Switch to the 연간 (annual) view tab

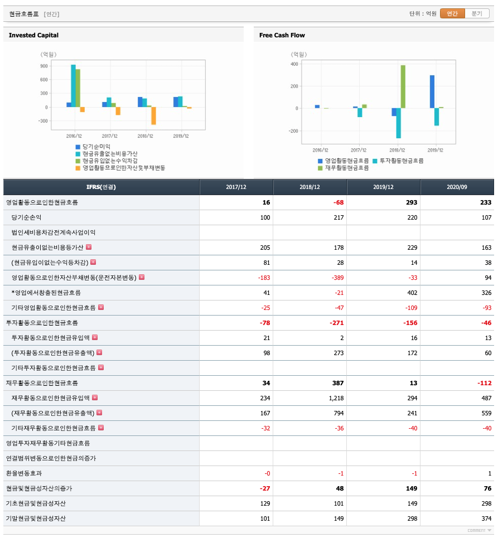pos(452,13)
